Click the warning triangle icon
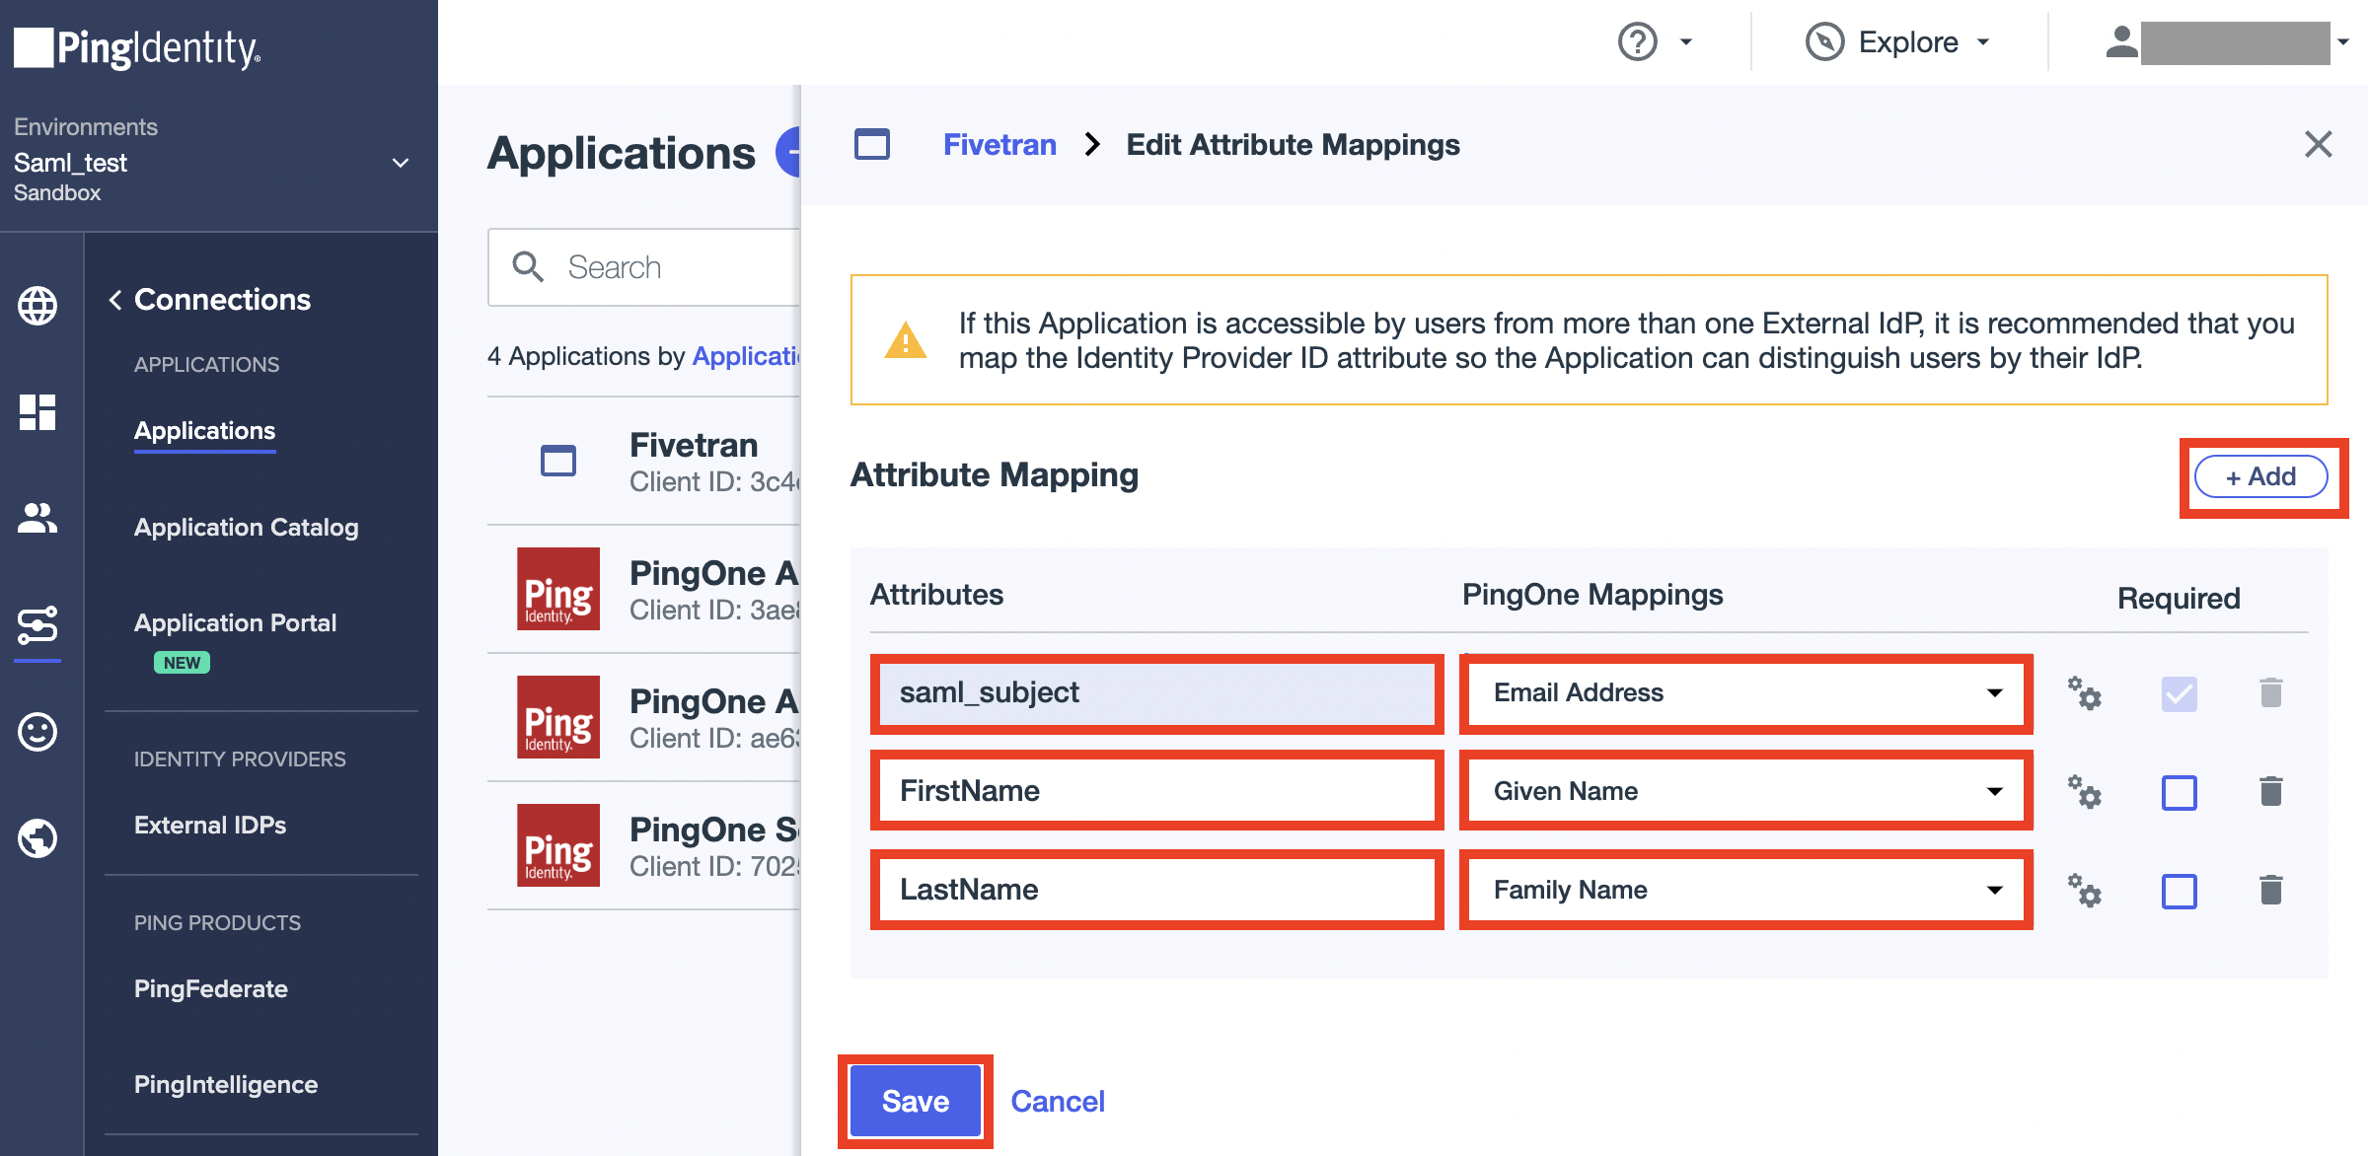The width and height of the screenshot is (2368, 1156). pyautogui.click(x=906, y=340)
